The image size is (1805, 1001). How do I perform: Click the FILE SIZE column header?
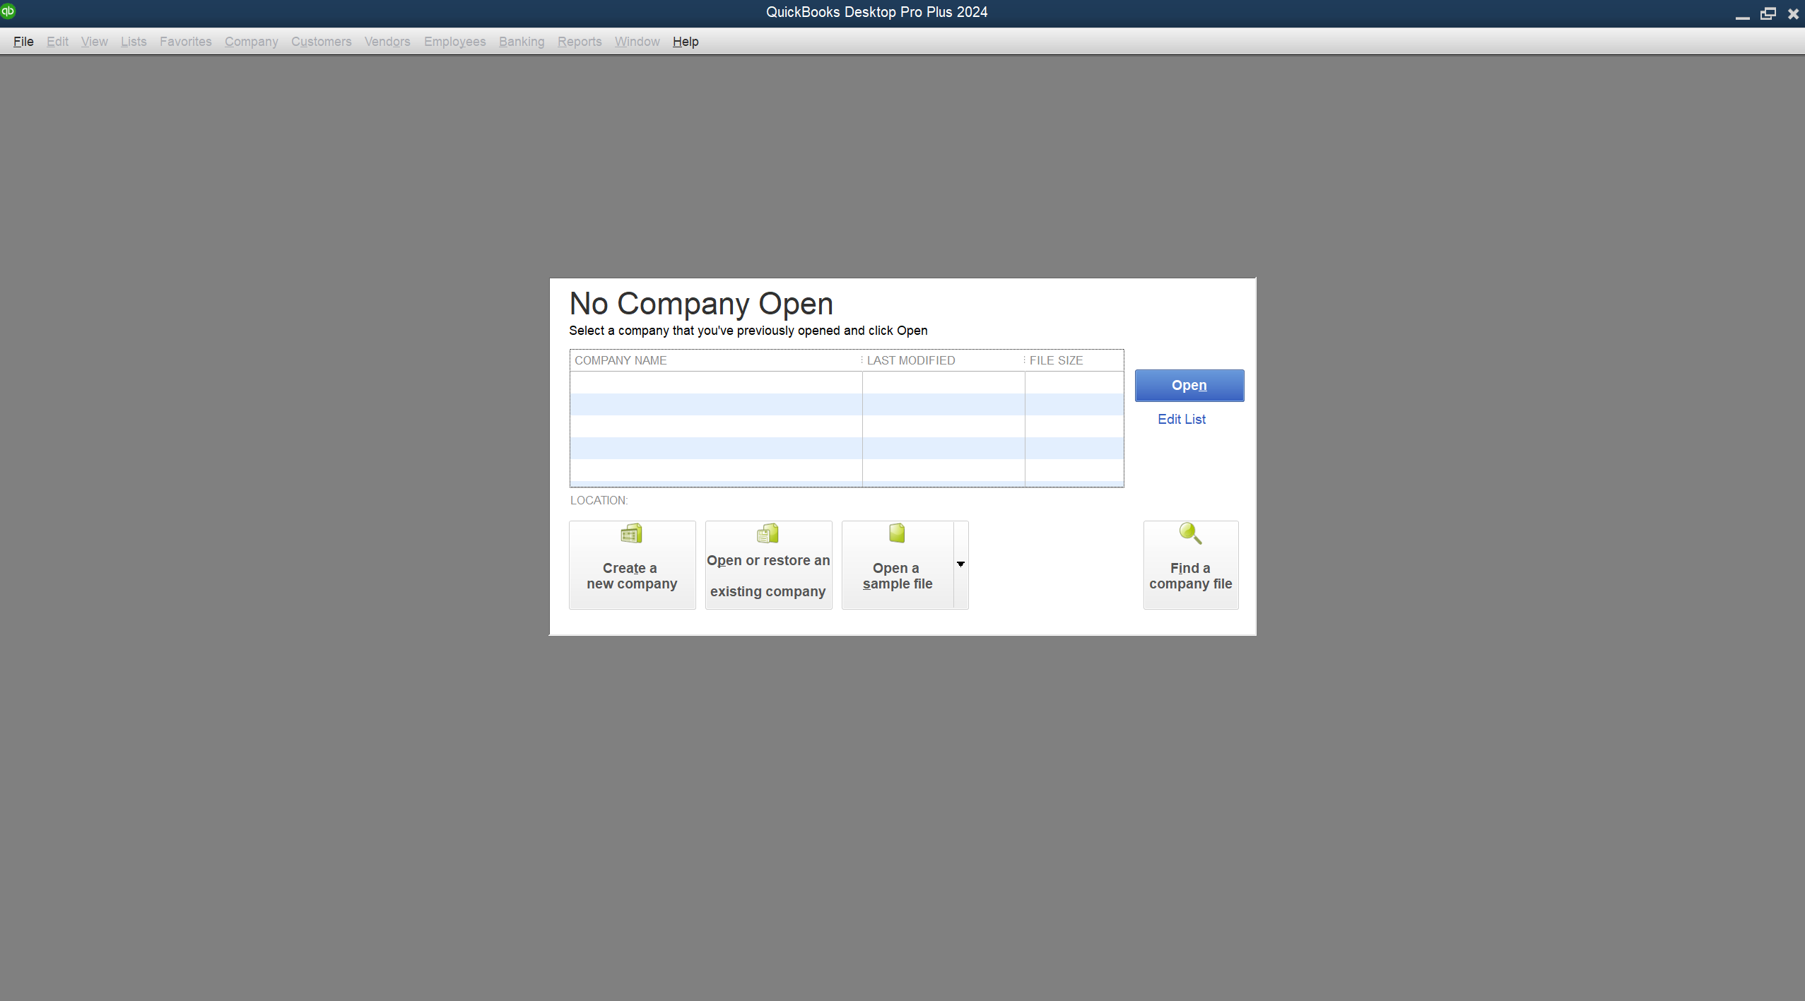click(1074, 360)
